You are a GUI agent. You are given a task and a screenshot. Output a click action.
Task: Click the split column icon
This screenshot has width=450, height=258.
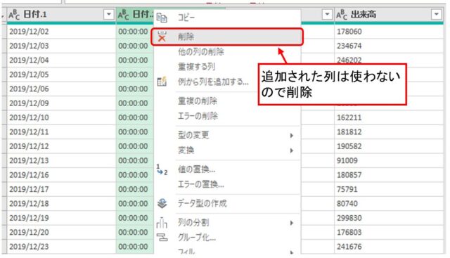point(162,222)
